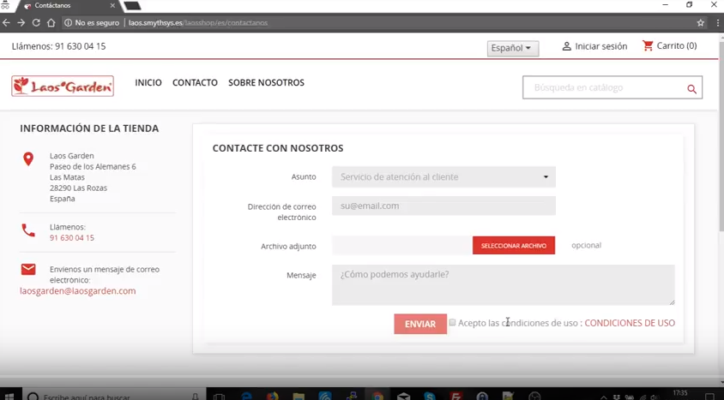Accept the conditions of use checkbox

(453, 323)
